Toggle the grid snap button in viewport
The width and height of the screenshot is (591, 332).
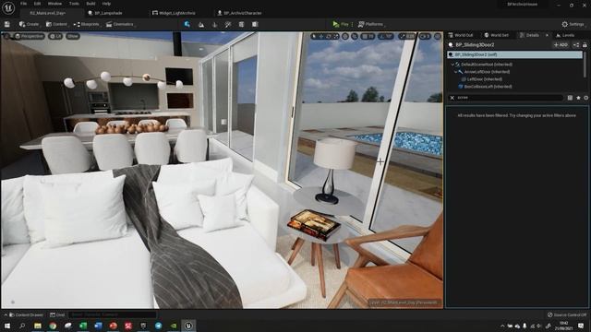coord(368,37)
